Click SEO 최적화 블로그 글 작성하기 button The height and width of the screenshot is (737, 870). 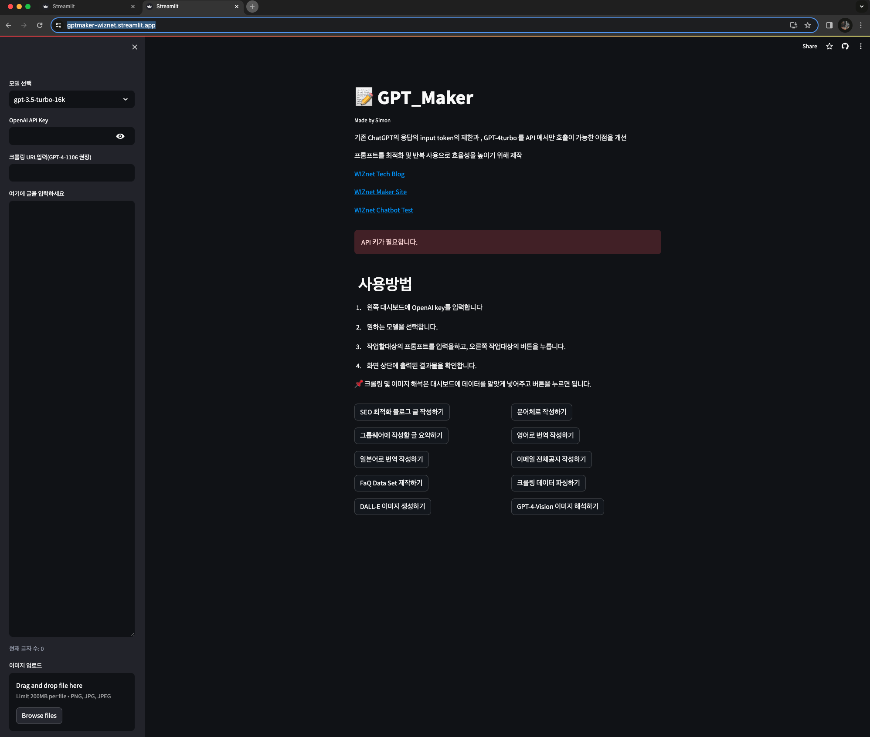[x=402, y=412]
